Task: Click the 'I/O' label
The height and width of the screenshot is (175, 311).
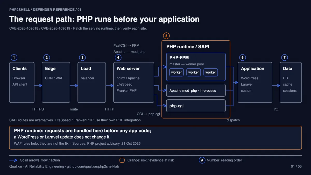Action: click(276, 109)
